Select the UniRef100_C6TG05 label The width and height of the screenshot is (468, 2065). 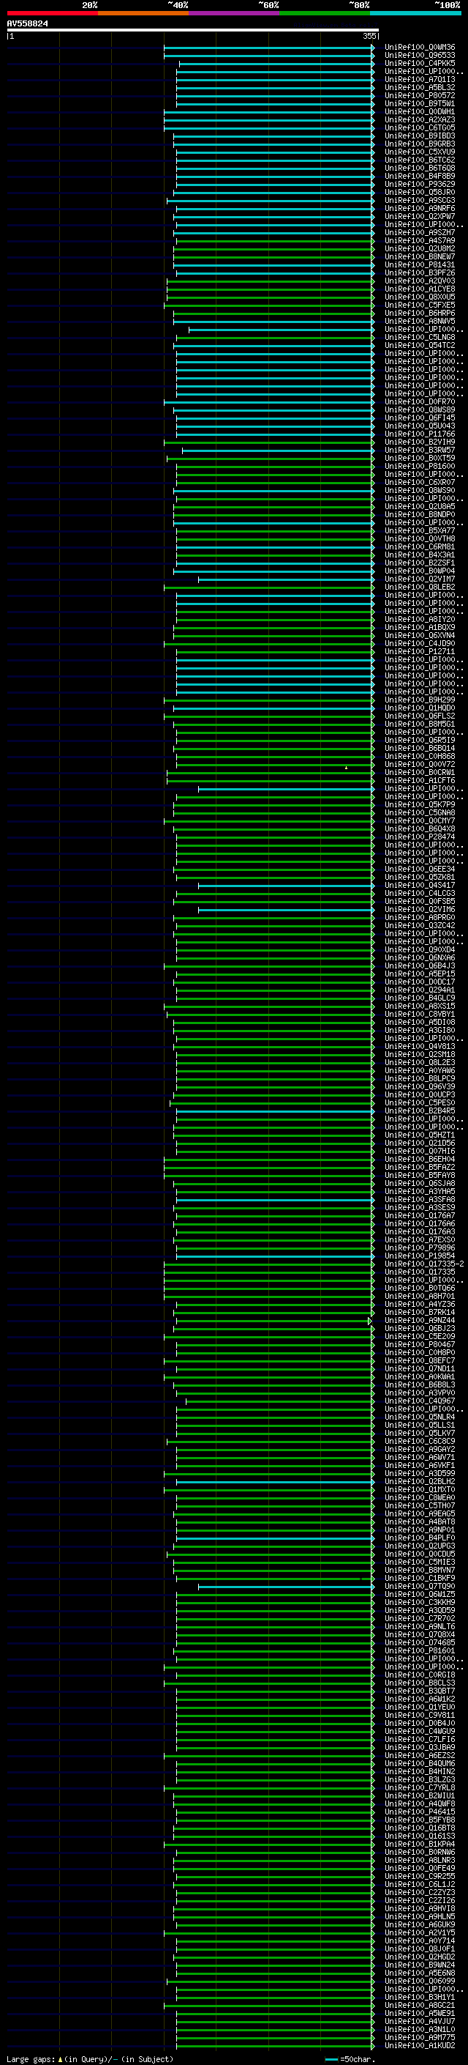pos(419,128)
